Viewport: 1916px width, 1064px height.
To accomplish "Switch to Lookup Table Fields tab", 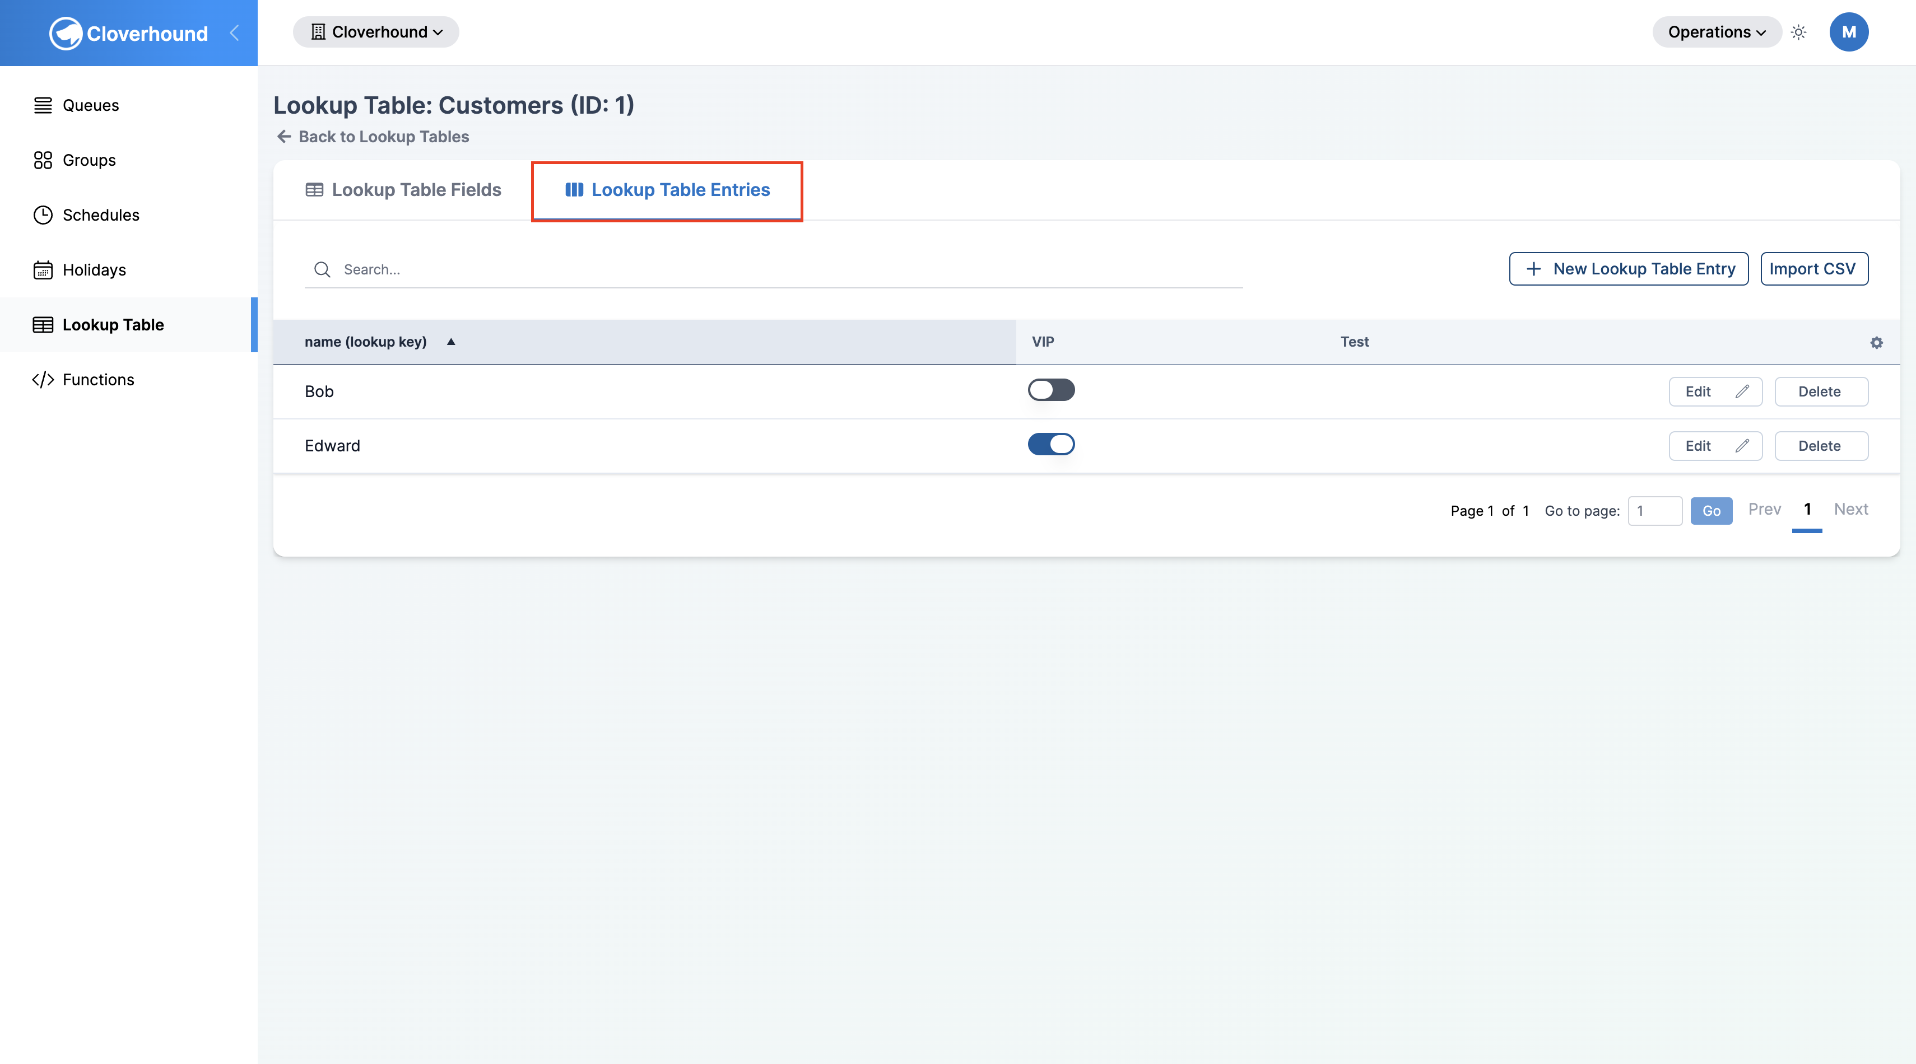I will click(403, 190).
